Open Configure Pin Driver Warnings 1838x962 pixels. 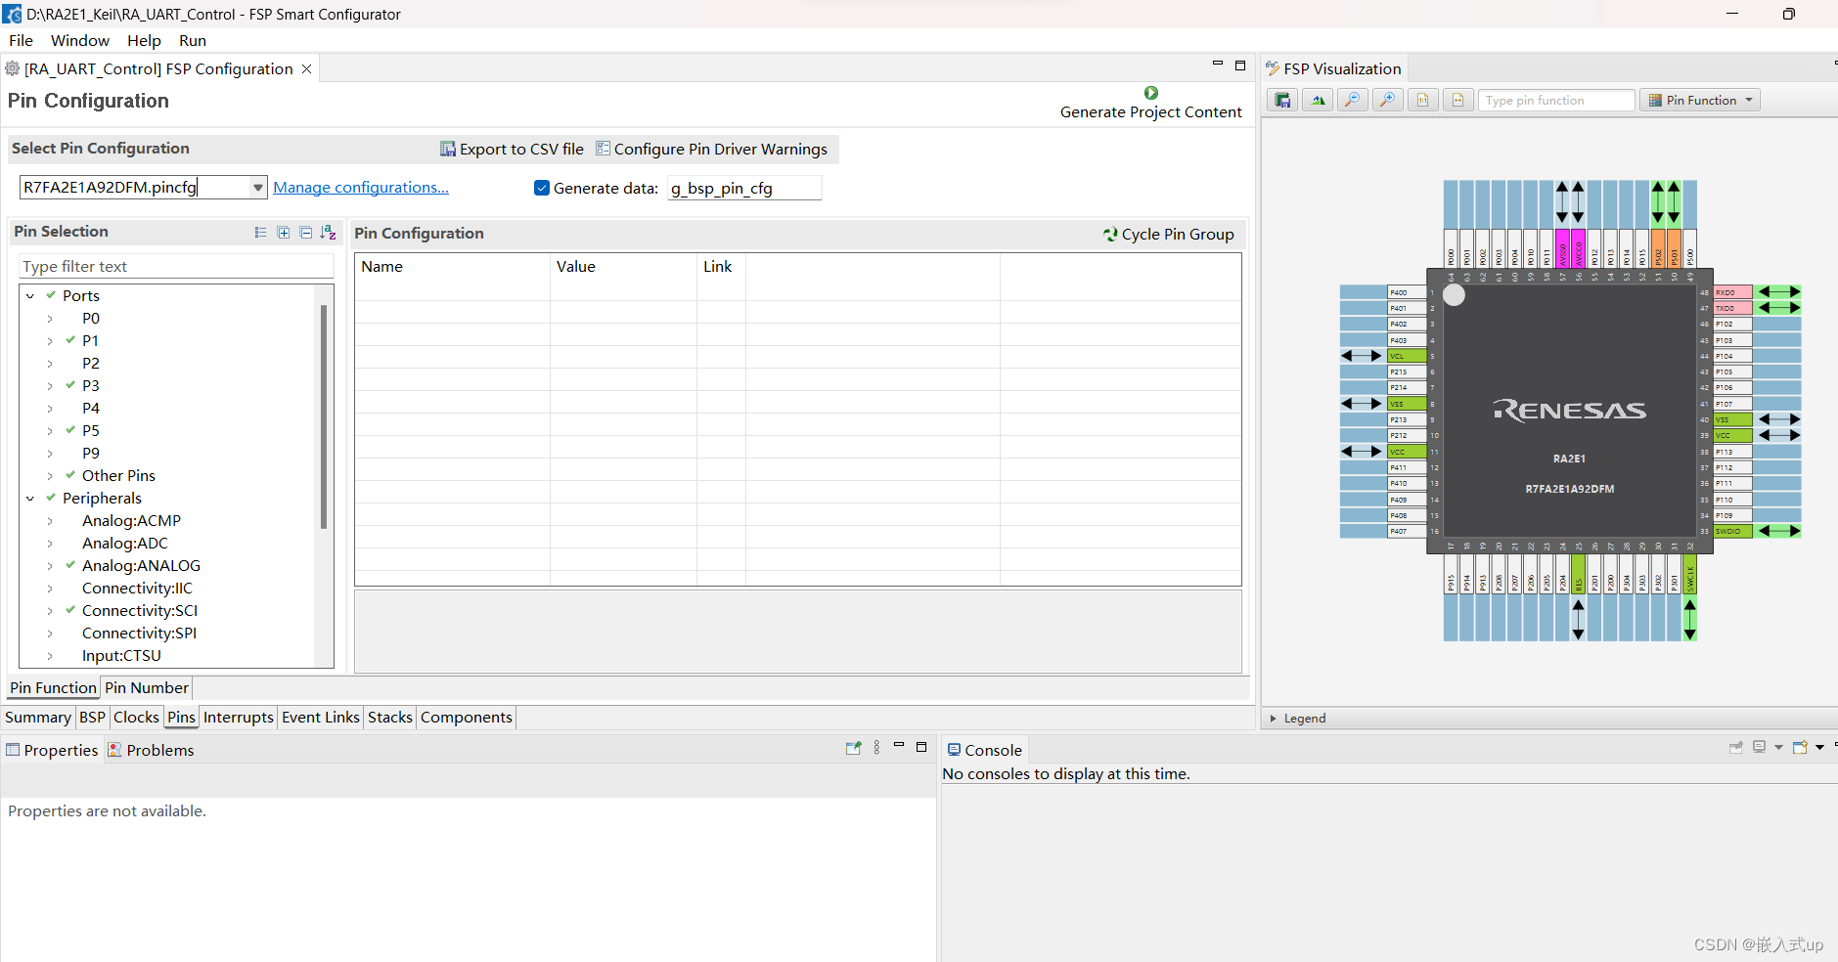pyautogui.click(x=711, y=149)
